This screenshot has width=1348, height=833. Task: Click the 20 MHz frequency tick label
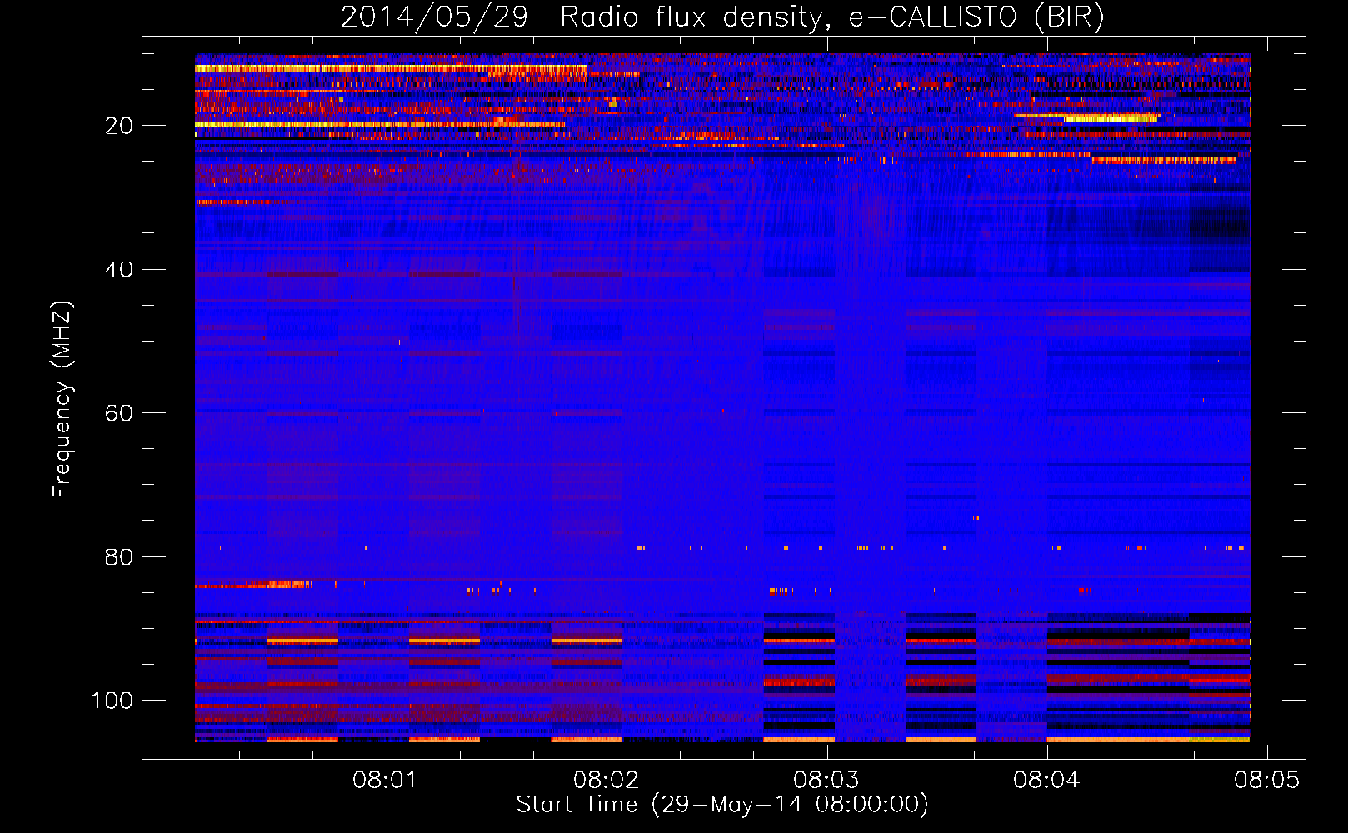tap(119, 126)
